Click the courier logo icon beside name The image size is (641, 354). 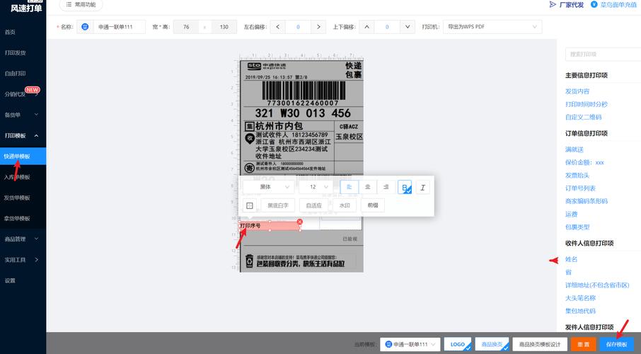pyautogui.click(x=85, y=27)
